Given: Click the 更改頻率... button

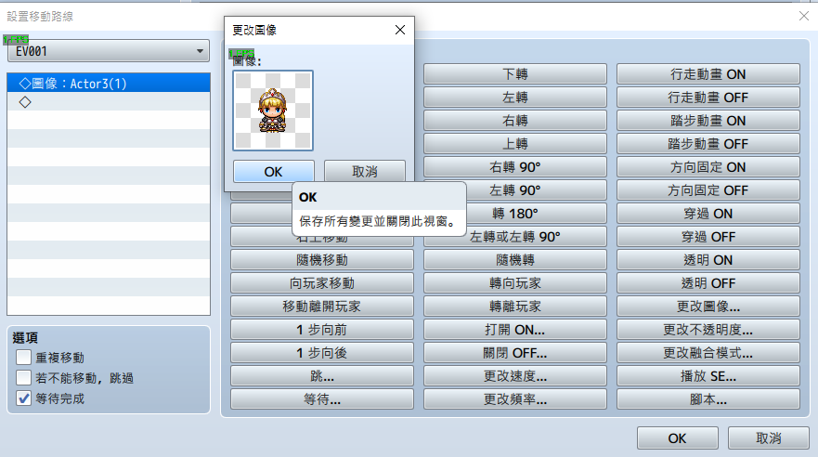Looking at the screenshot, I should click(x=515, y=399).
